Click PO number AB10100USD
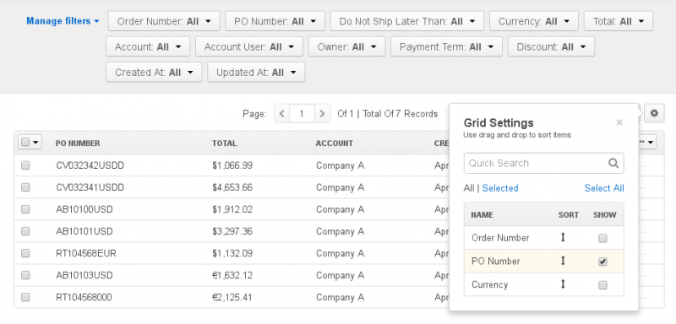 [x=84, y=209]
